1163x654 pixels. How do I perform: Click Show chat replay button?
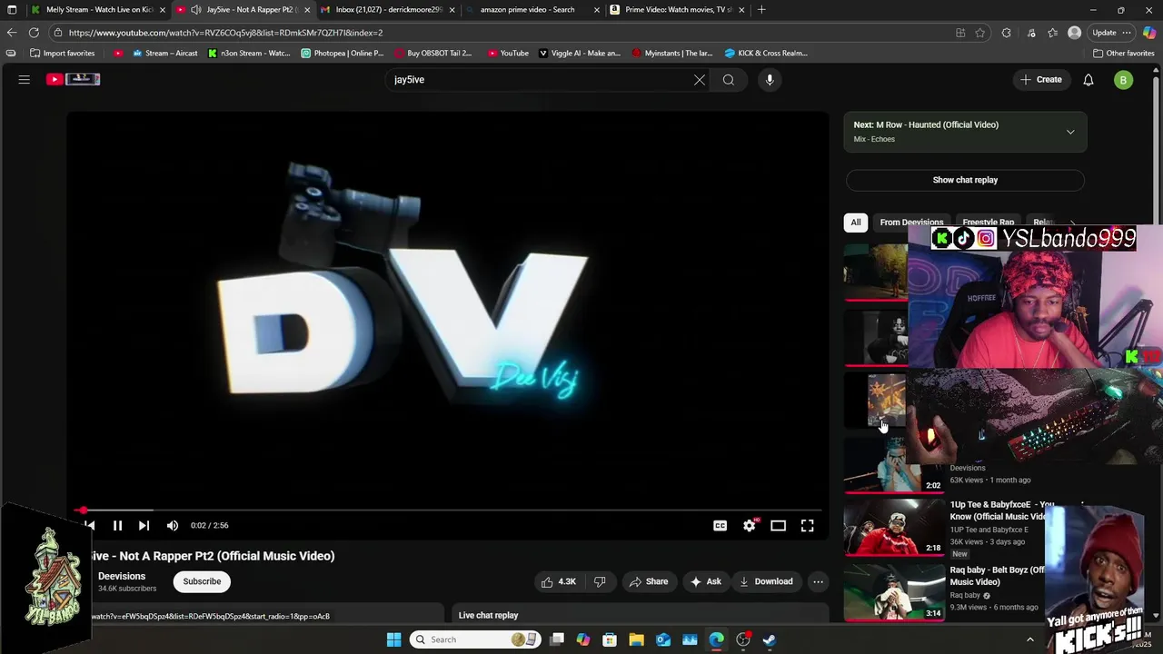965,180
